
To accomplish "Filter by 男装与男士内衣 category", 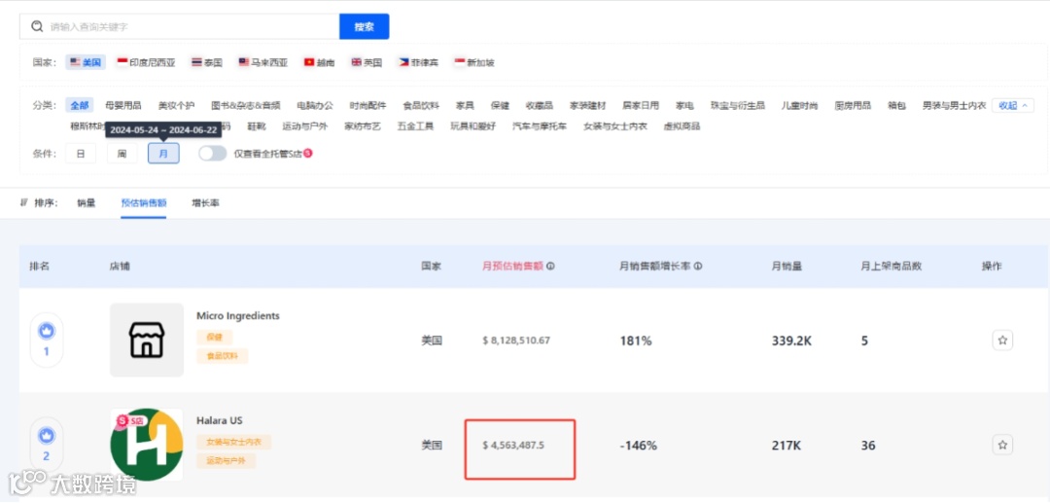I will 955,105.
